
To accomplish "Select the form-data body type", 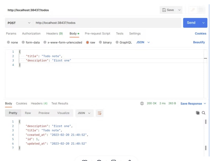I will pyautogui.click(x=31, y=42).
